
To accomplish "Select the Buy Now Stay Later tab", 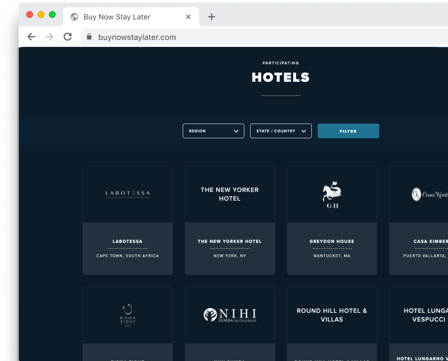I will (131, 17).
